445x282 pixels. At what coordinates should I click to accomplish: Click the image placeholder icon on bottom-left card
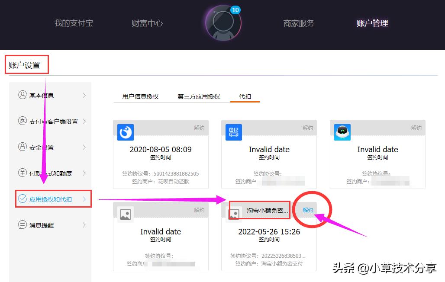click(125, 215)
